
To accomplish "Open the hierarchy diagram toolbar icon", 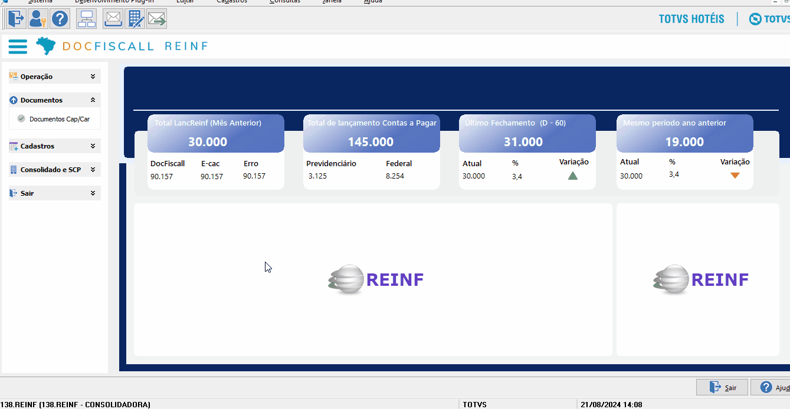I will click(x=87, y=19).
